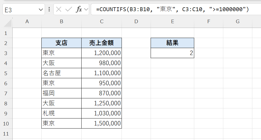Expand the formula bar function dropdown chevron
261x140 pixels.
point(86,10)
